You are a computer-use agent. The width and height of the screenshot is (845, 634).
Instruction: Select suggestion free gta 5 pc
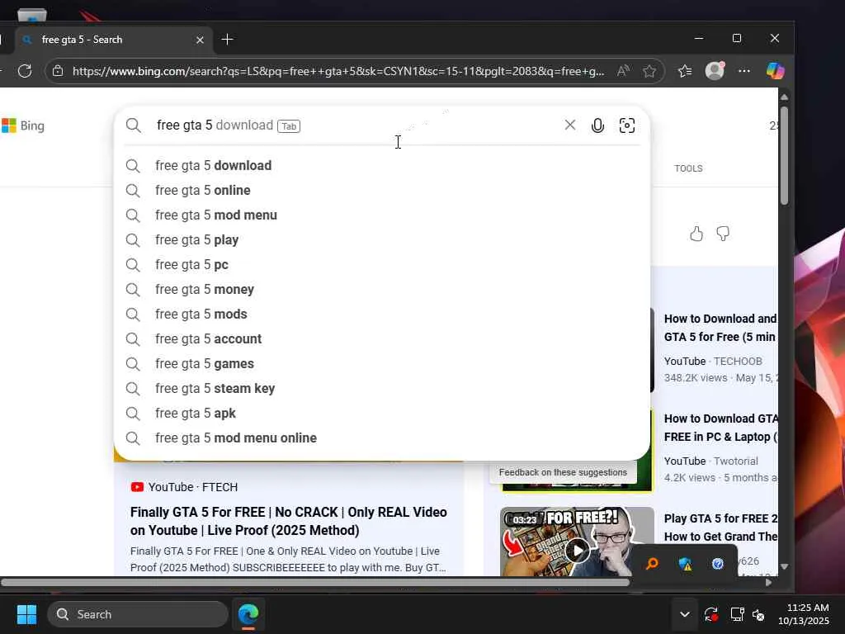click(x=381, y=265)
